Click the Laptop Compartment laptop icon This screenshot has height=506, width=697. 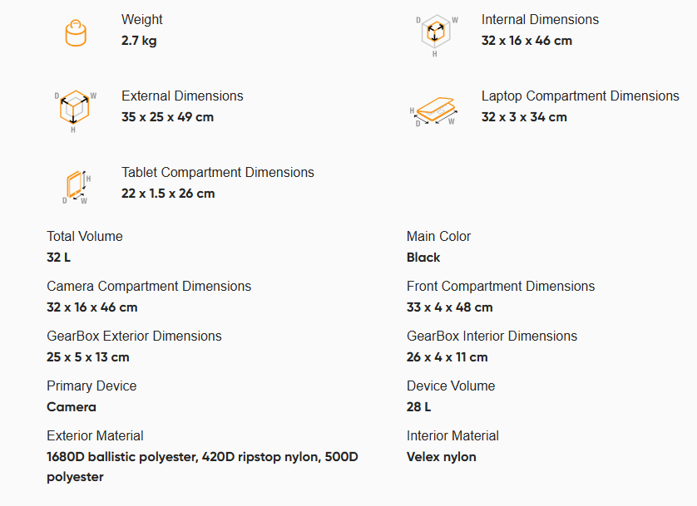(x=434, y=111)
